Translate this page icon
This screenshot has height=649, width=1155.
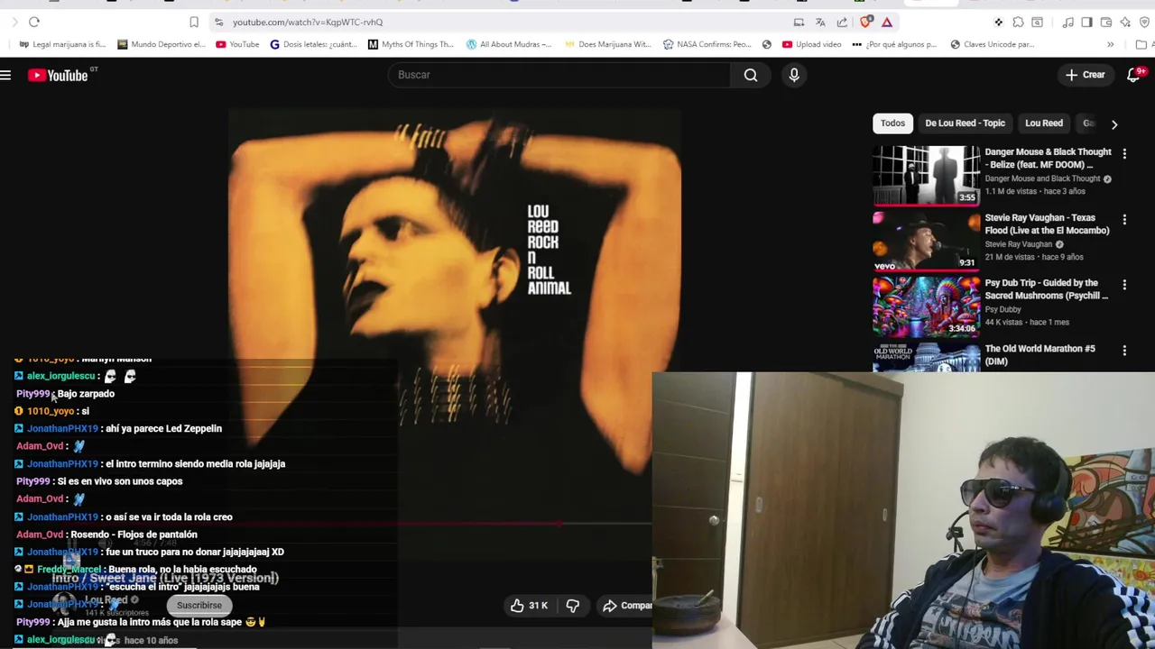(x=820, y=22)
